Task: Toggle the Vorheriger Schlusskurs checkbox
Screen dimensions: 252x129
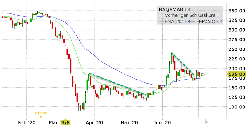Action: pos(218,15)
